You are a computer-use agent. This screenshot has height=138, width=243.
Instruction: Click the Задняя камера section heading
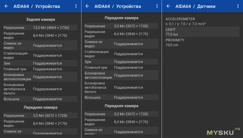point(40,19)
